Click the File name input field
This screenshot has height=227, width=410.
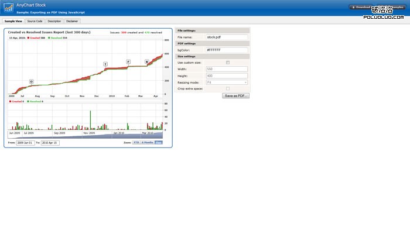[227, 37]
